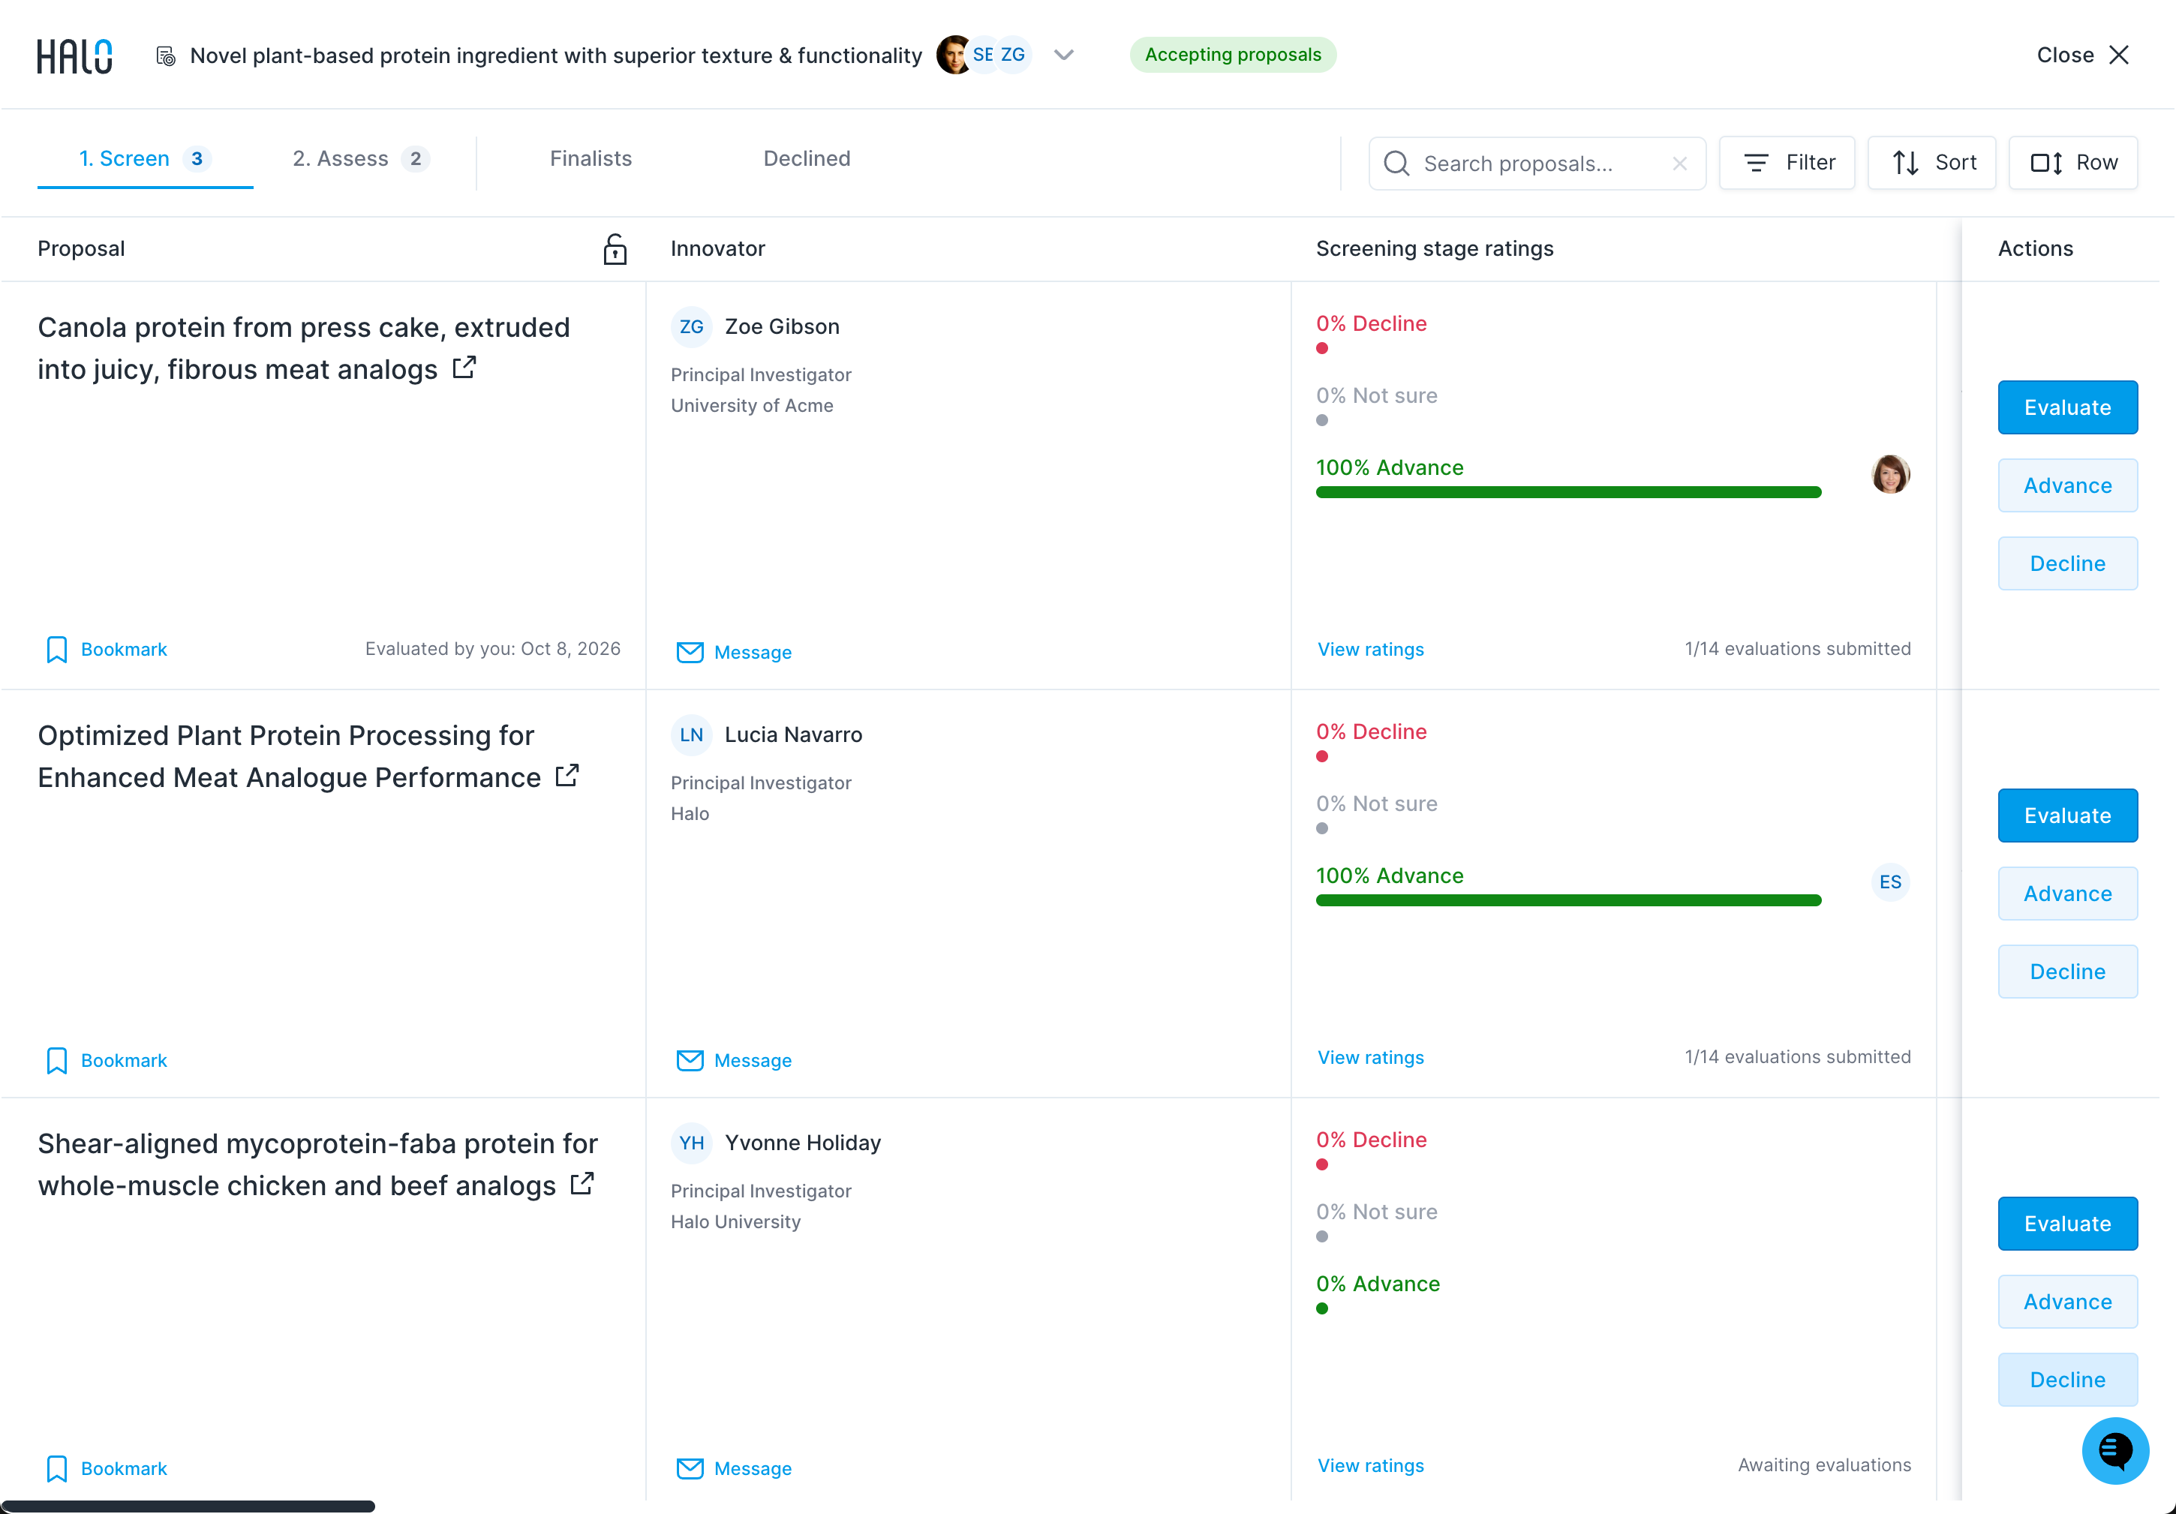This screenshot has height=1514, width=2176.
Task: Message Yvonne Holiday
Action: coord(734,1468)
